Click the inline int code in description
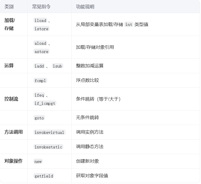Viewport: 201px width, 184px height. tap(129, 24)
